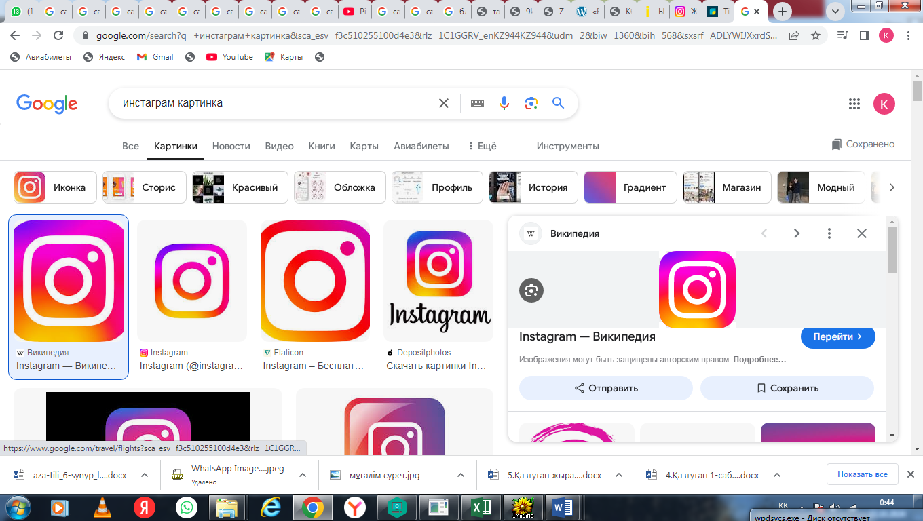Open the Яндекс bookmark

[104, 57]
